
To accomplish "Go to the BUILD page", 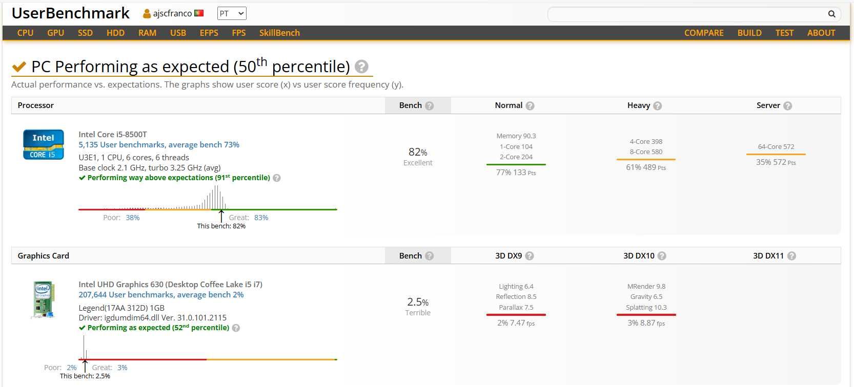I will (x=749, y=33).
